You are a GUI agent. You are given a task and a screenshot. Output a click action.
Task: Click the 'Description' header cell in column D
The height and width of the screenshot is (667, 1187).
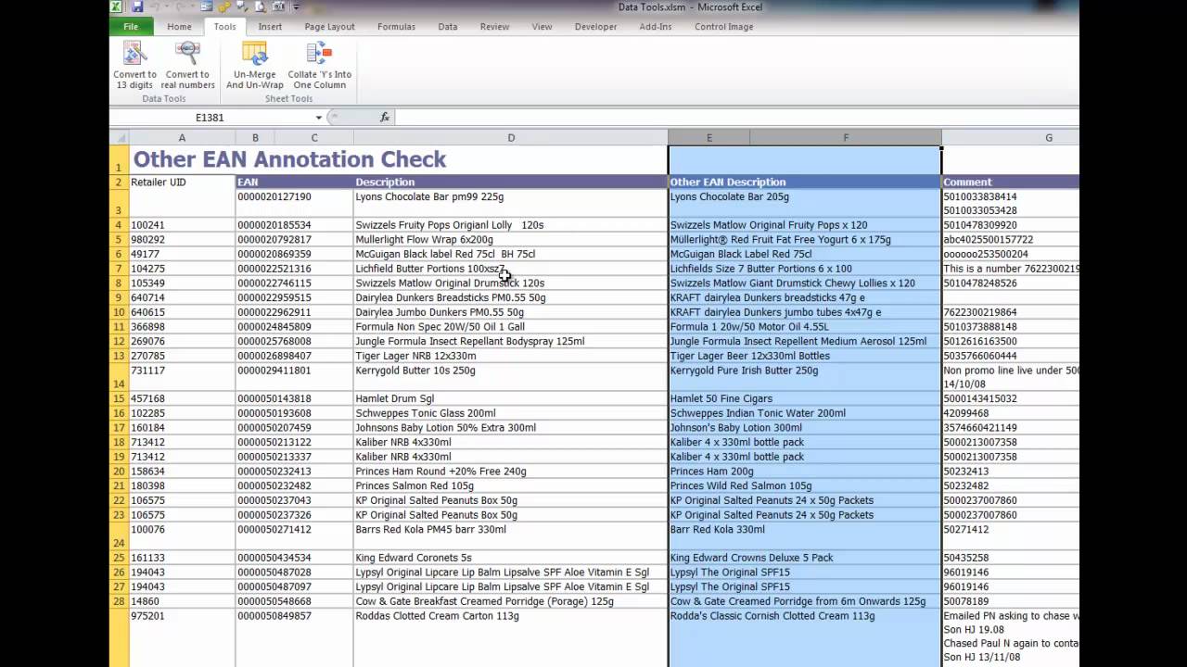click(x=511, y=182)
